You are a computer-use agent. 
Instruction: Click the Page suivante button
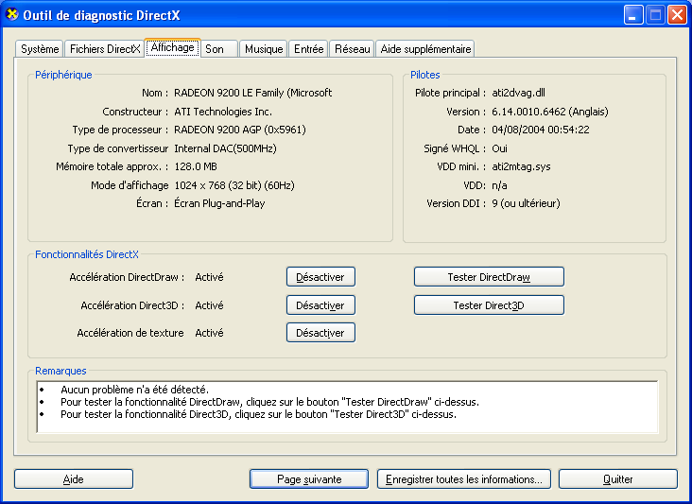pyautogui.click(x=309, y=479)
